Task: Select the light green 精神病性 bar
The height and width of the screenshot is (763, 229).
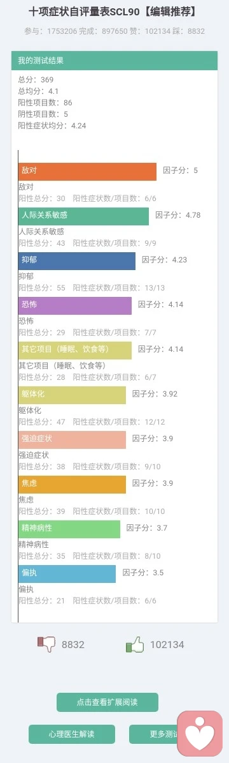Action: [69, 529]
